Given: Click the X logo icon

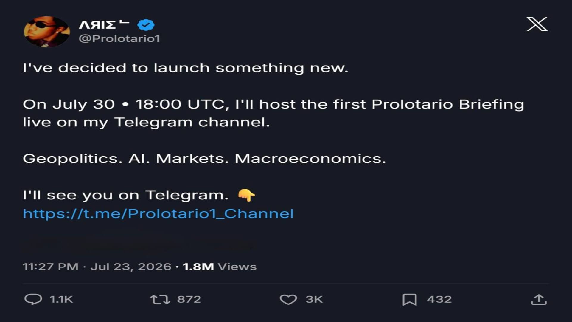Looking at the screenshot, I should [537, 24].
